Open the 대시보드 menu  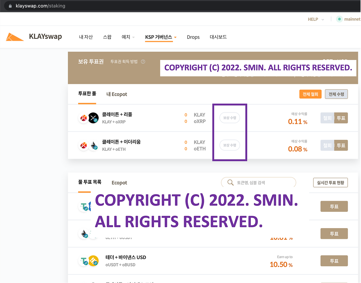tap(218, 37)
